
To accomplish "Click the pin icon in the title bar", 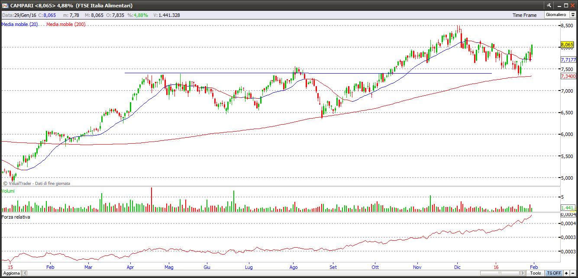I will tap(549, 6).
